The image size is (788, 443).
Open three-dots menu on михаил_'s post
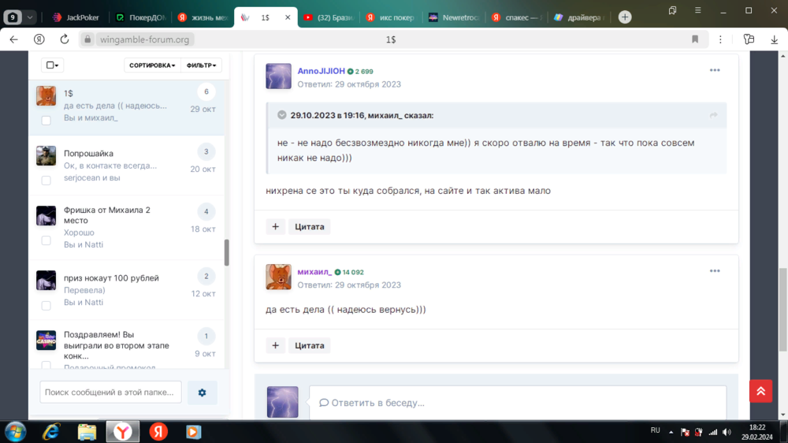[x=714, y=271]
